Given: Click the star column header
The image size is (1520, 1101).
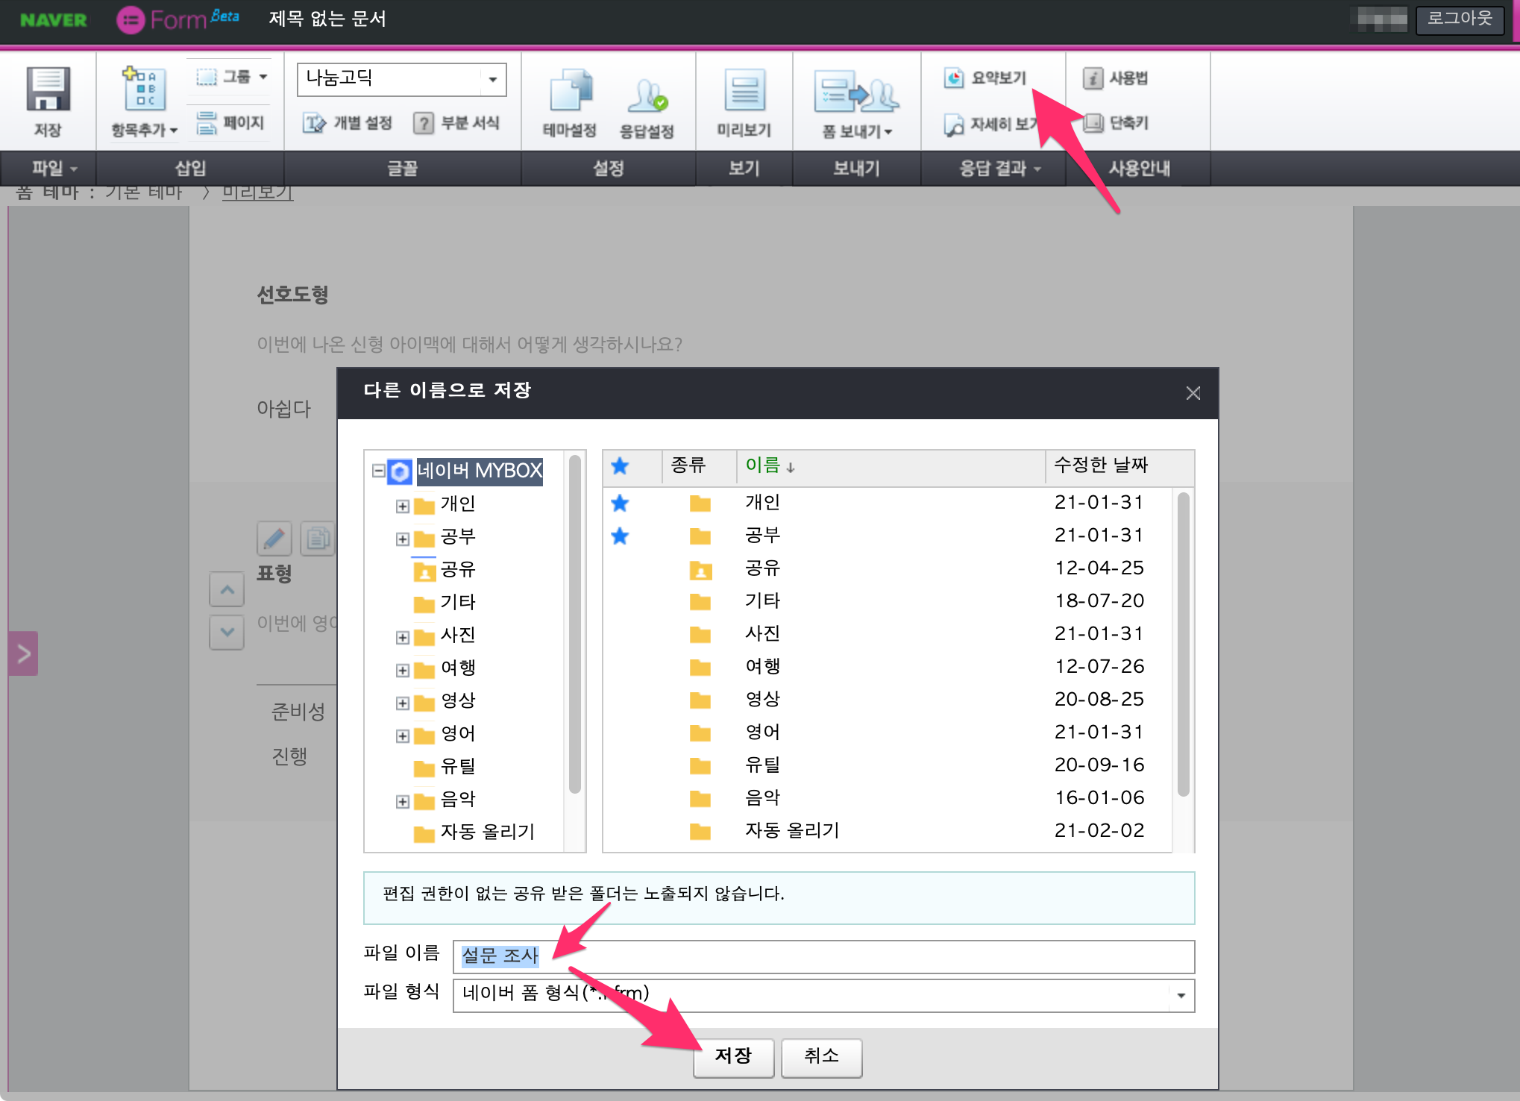Looking at the screenshot, I should point(620,466).
